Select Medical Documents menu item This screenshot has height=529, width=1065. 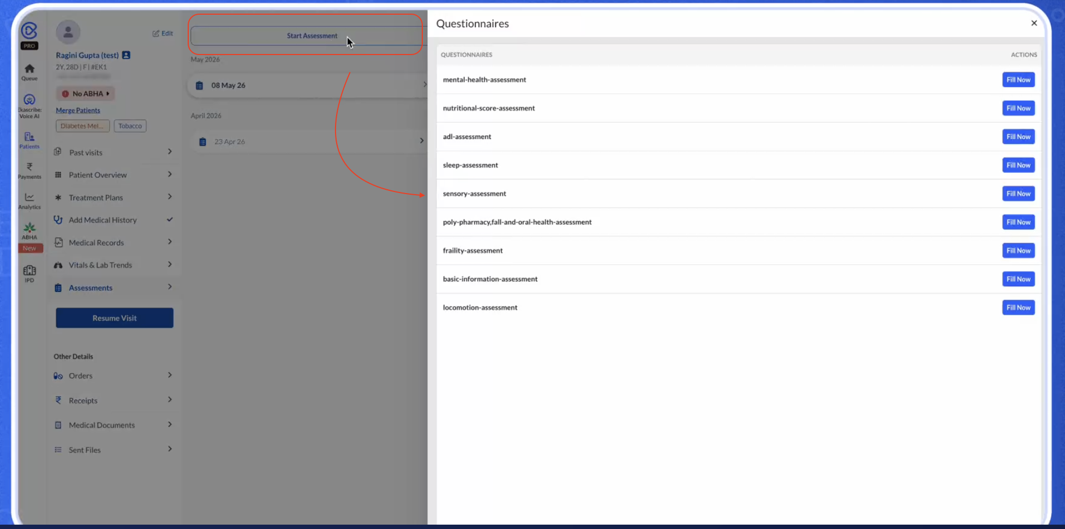coord(115,425)
